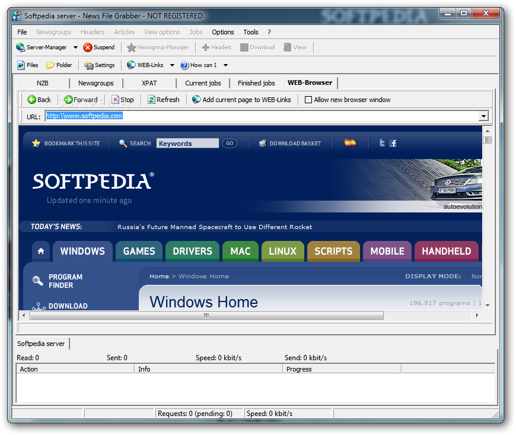Screen dimensions: 516x435
Task: Select the Softpedia server tab
Action: (x=41, y=344)
